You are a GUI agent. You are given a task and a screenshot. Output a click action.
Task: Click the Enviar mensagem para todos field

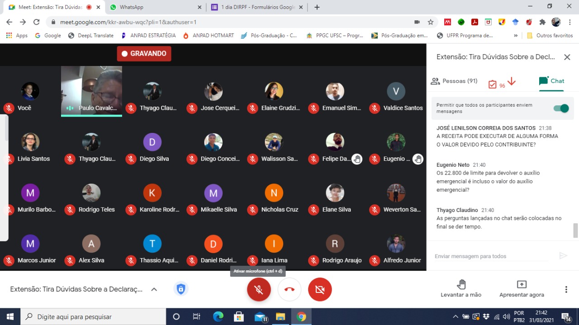pos(491,256)
